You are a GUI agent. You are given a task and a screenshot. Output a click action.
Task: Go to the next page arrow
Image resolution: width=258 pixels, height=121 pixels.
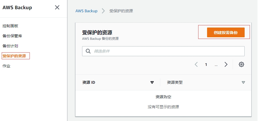226,65
